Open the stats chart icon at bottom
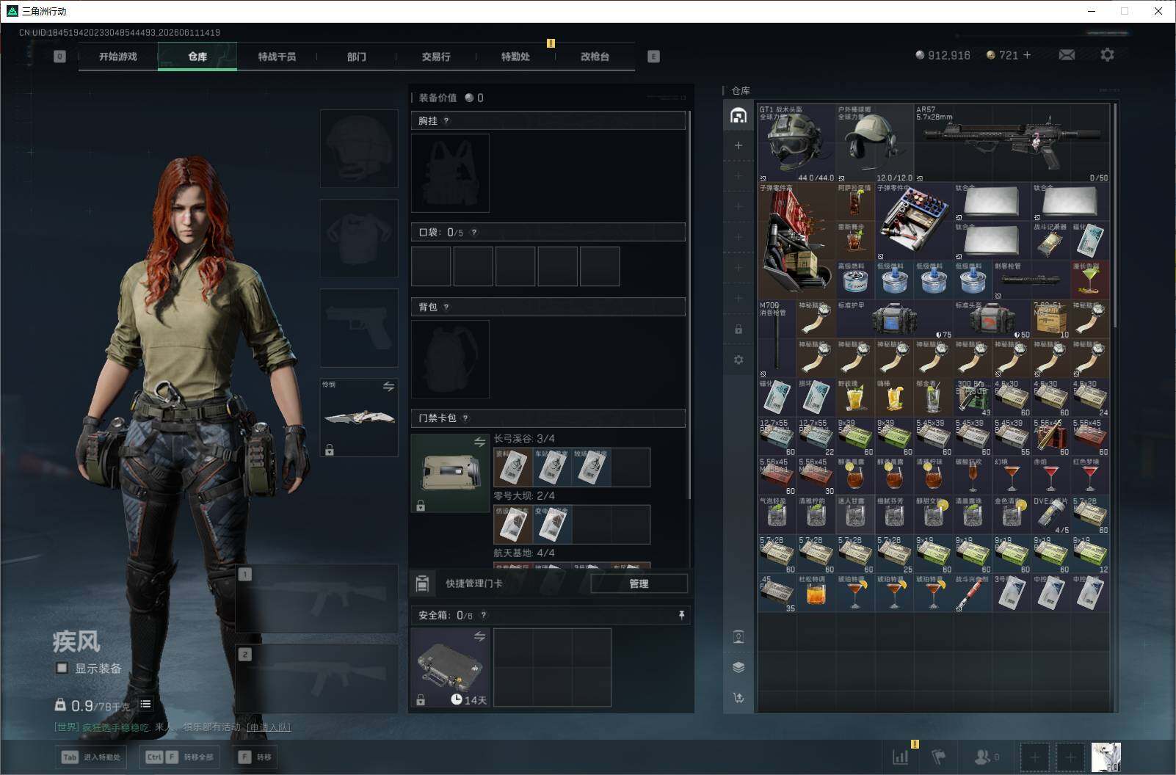 point(900,757)
